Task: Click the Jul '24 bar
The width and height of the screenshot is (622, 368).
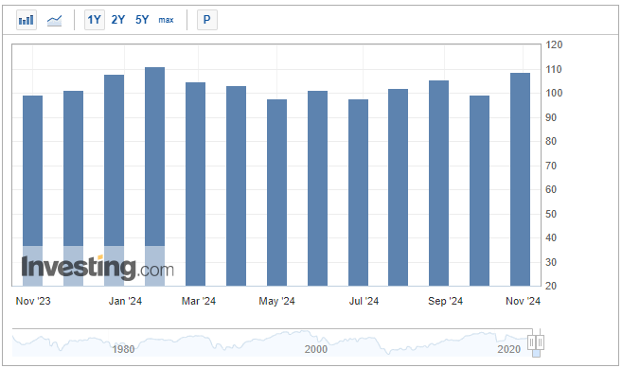Action: coord(358,193)
